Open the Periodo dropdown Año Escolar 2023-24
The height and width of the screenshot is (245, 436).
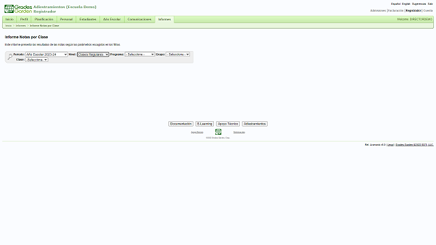point(46,54)
